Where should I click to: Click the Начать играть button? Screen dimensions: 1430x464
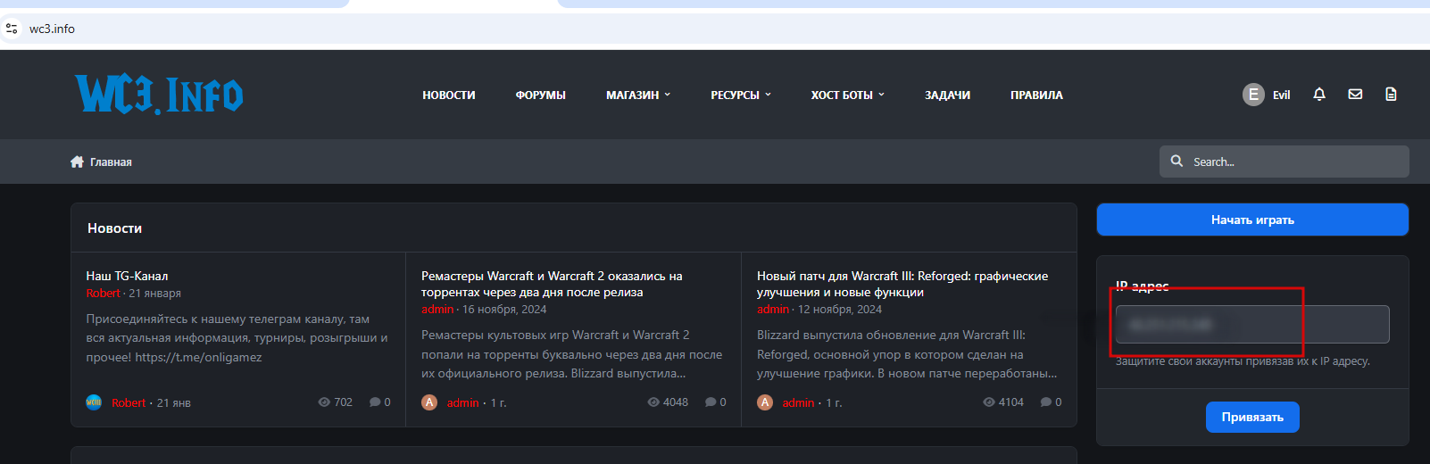click(x=1252, y=220)
